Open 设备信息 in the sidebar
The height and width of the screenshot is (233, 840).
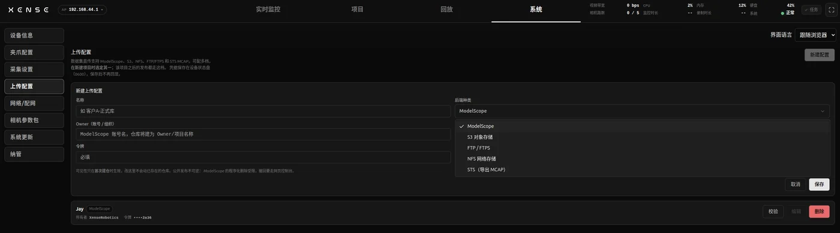point(34,35)
